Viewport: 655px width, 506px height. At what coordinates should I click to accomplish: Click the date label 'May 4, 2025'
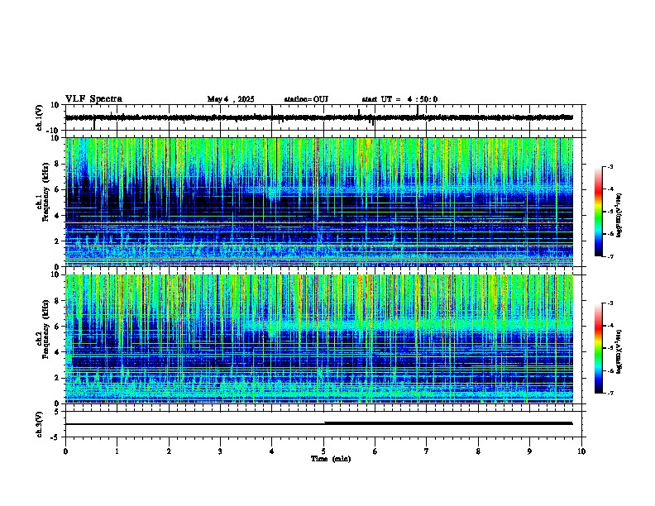pos(231,99)
